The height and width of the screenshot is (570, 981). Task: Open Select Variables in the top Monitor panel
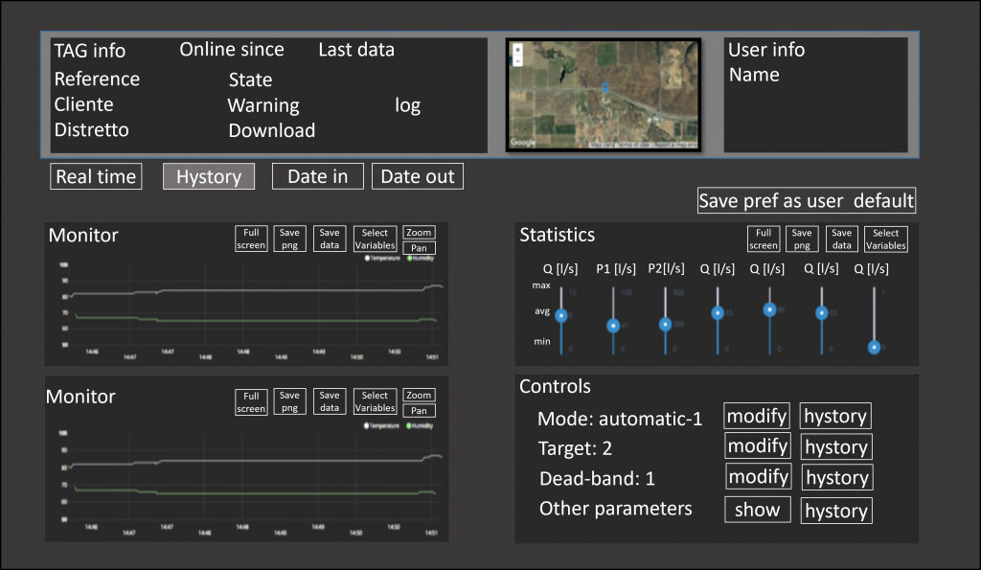(375, 239)
